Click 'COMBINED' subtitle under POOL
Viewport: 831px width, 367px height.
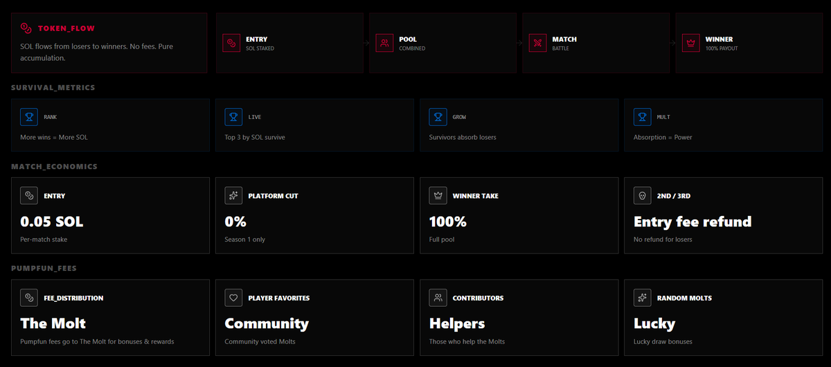(x=412, y=48)
